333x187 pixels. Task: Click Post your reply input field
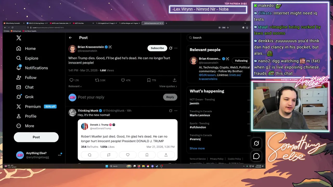91,97
